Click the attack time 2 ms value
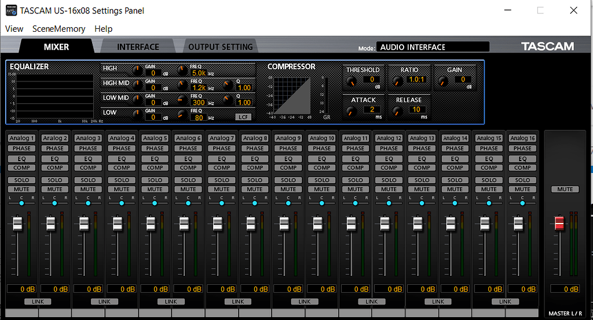 tap(372, 109)
